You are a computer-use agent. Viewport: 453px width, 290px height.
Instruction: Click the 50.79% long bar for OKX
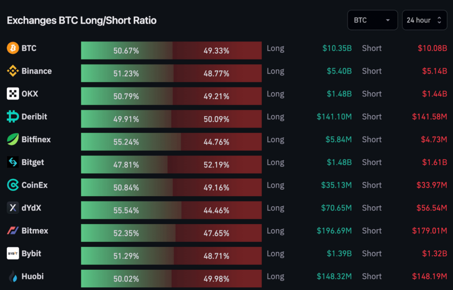[x=127, y=96]
